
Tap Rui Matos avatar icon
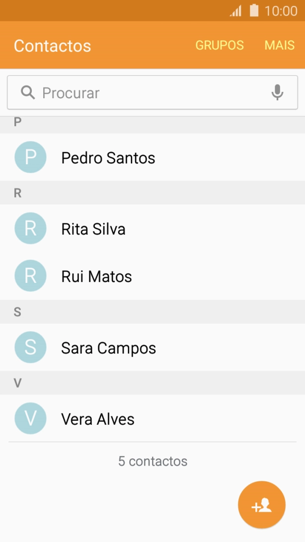[x=30, y=276]
